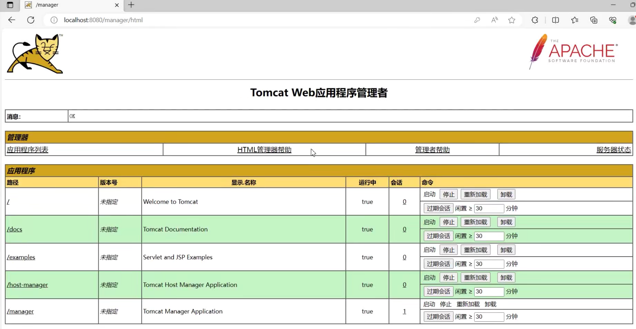Viewport: 636px width, 329px height.
Task: Click idle minutes field for /docs
Action: [489, 236]
